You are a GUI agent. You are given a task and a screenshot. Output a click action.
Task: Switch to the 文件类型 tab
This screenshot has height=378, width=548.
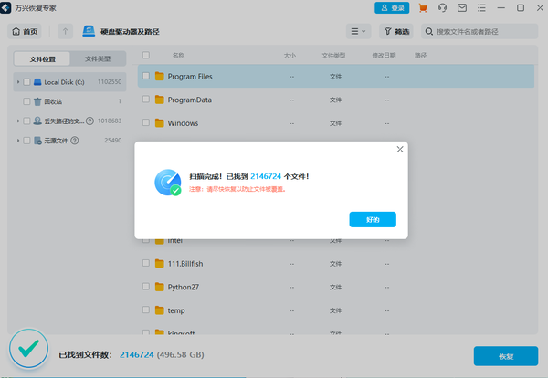99,58
